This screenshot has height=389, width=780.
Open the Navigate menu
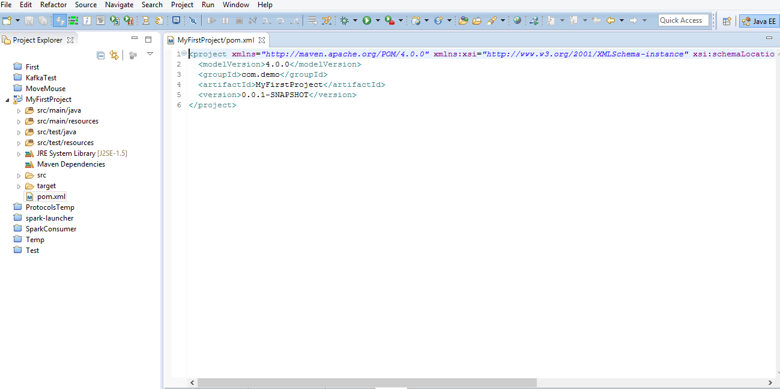119,5
